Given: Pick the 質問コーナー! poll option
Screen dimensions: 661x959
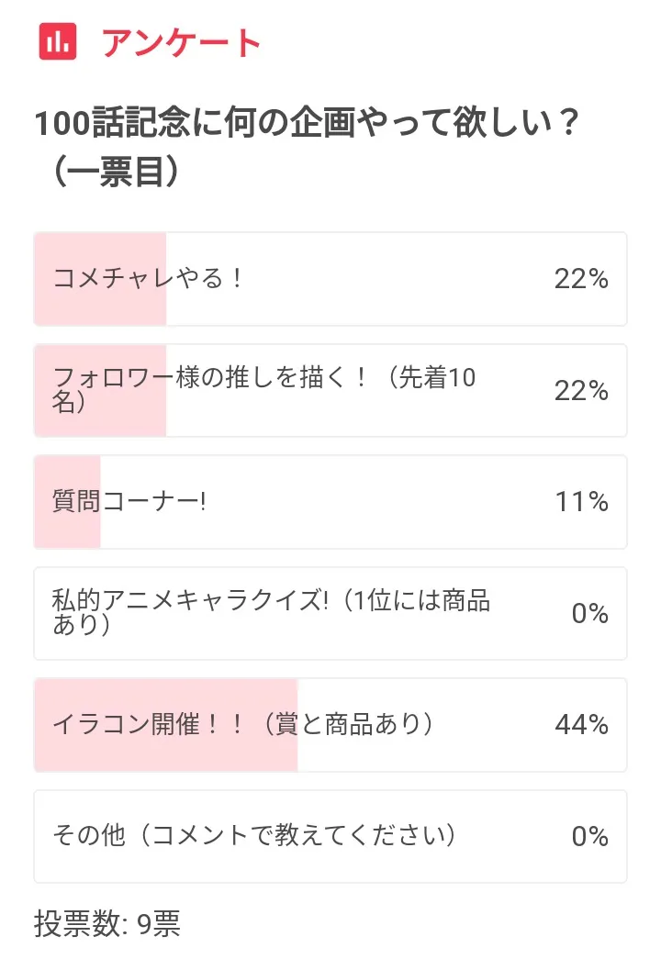Looking at the screenshot, I should point(330,502).
